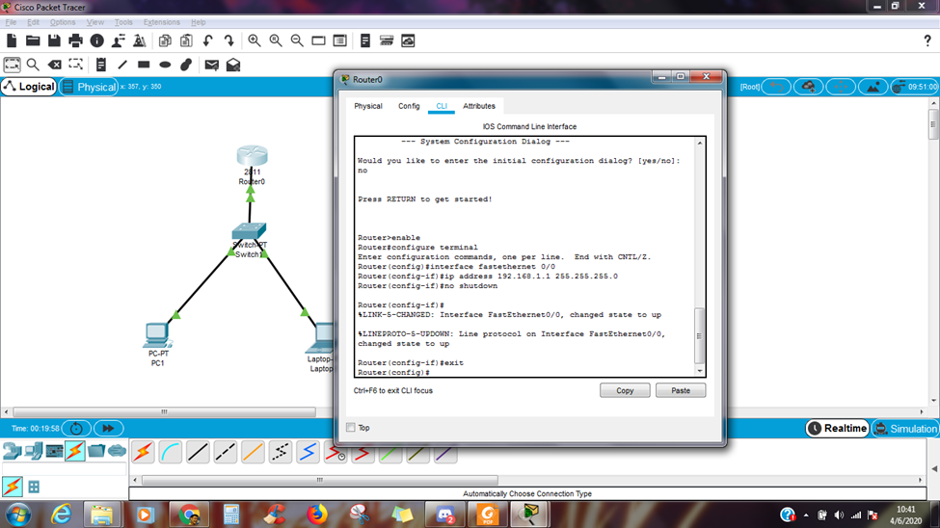940x528 pixels.
Task: Click the CLI vertical scrollbar thumb
Action: point(699,335)
